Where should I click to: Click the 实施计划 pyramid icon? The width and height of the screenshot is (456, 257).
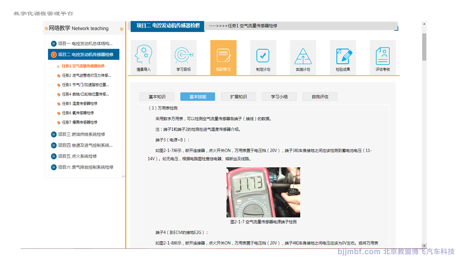pyautogui.click(x=303, y=56)
